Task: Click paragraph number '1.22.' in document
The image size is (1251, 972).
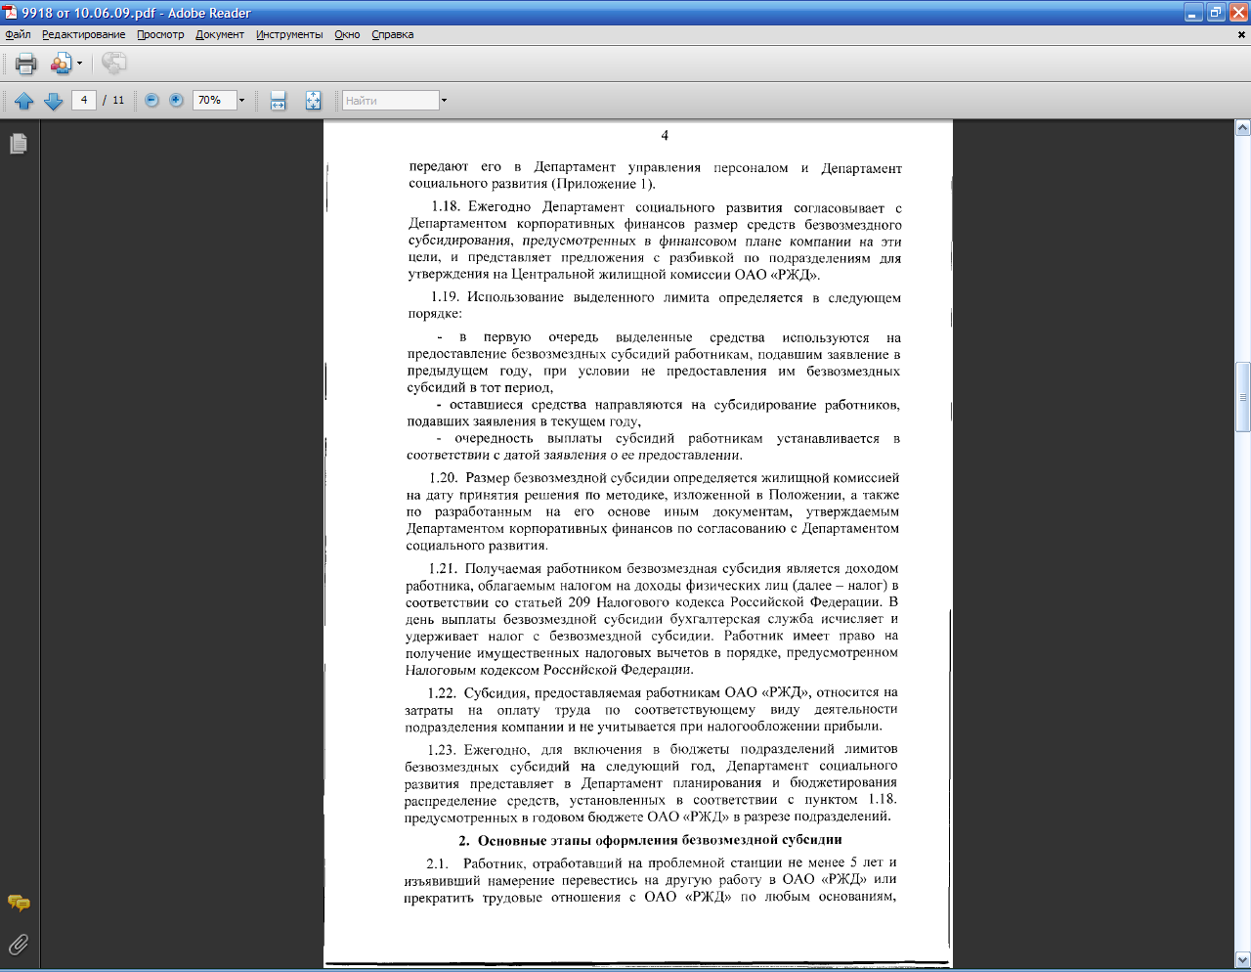Action: pos(442,693)
